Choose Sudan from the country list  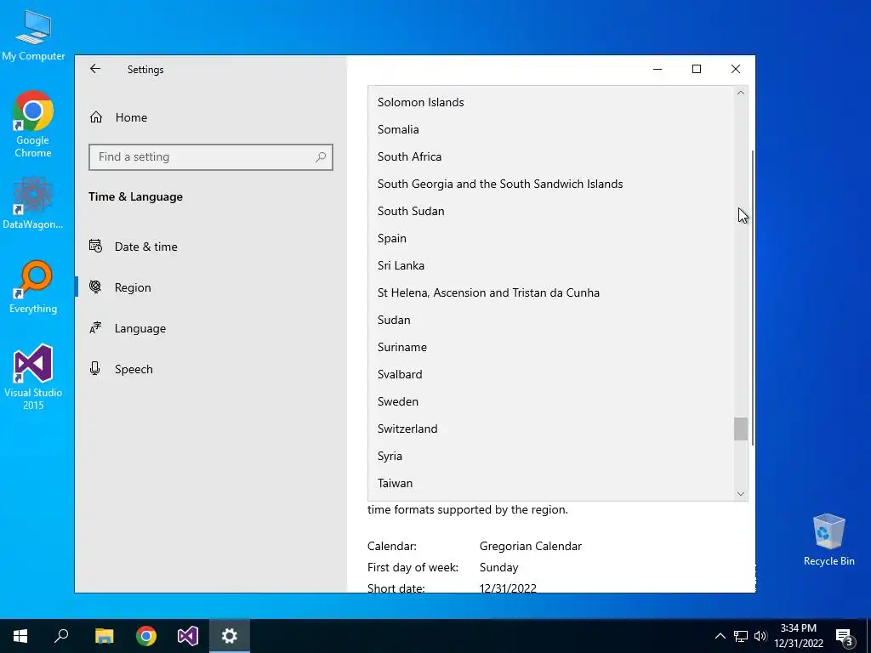click(550, 320)
